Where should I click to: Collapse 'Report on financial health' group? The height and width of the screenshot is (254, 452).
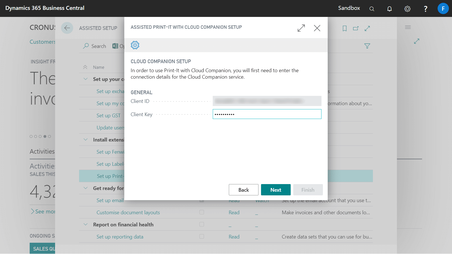click(86, 225)
